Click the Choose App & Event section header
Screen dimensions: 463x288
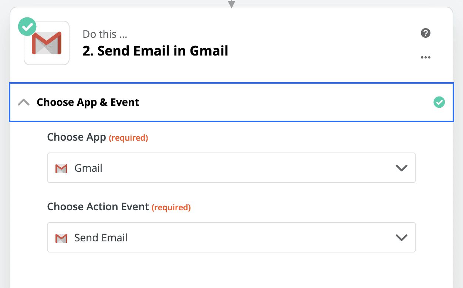pyautogui.click(x=231, y=102)
